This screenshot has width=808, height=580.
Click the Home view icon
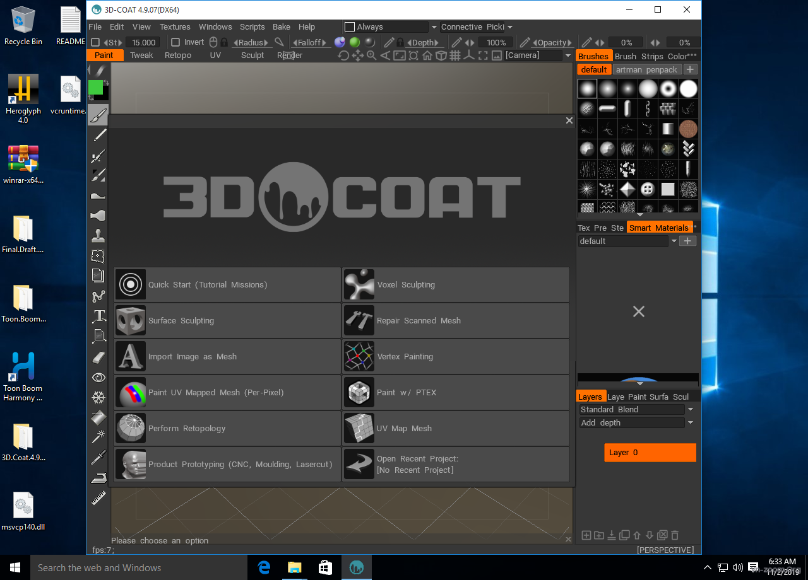pyautogui.click(x=427, y=55)
